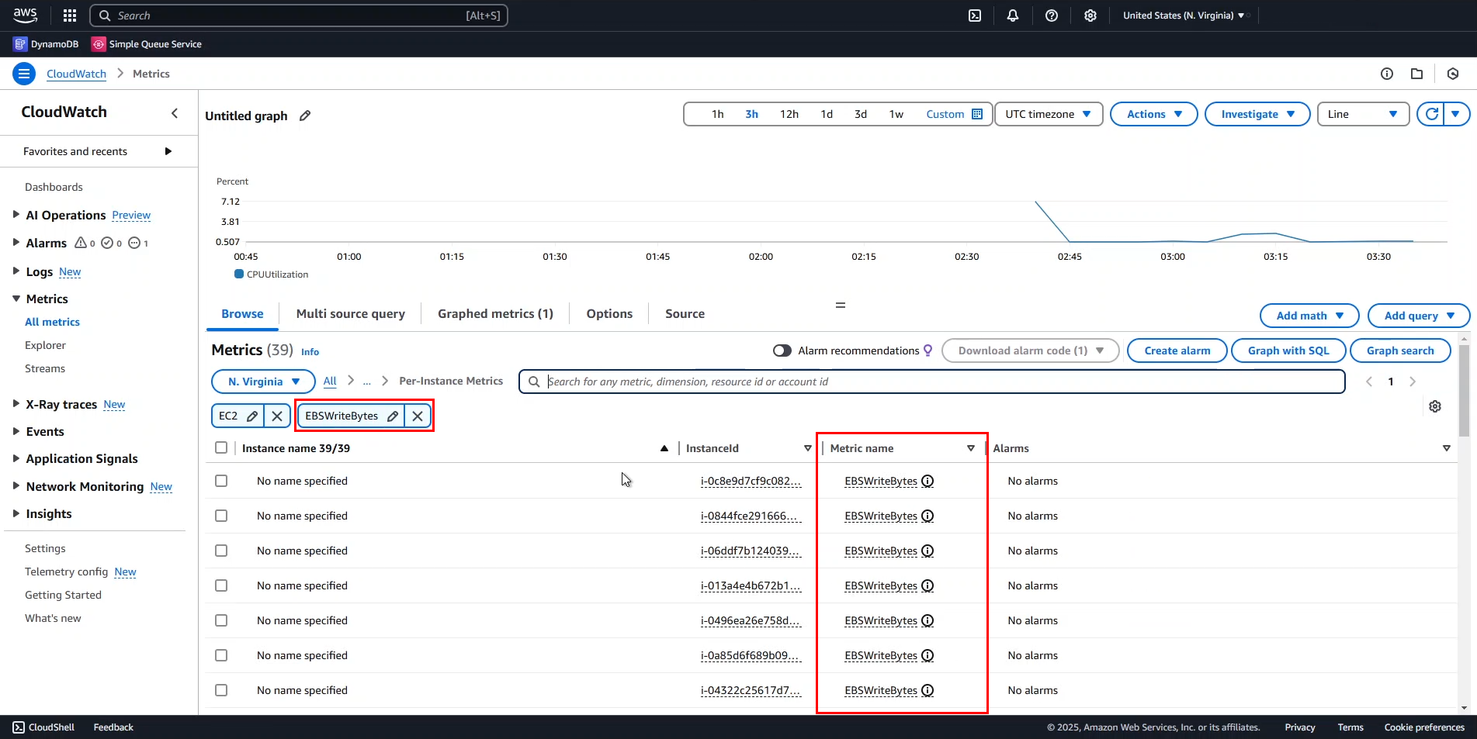Open the Metric name column filter dropdown
Image resolution: width=1477 pixels, height=739 pixels.
pyautogui.click(x=970, y=448)
